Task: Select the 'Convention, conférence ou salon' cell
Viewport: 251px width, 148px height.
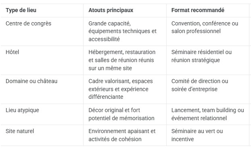Action: 205,27
